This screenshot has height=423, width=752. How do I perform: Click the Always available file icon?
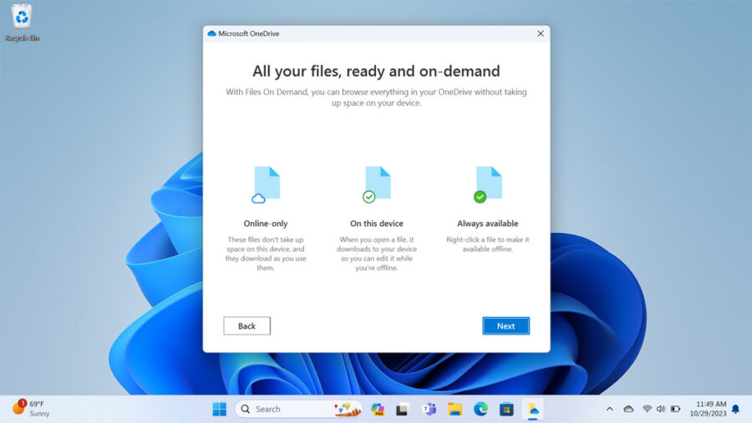point(488,184)
